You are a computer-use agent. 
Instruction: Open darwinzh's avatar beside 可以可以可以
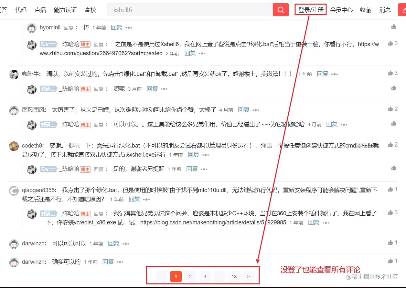click(x=14, y=244)
